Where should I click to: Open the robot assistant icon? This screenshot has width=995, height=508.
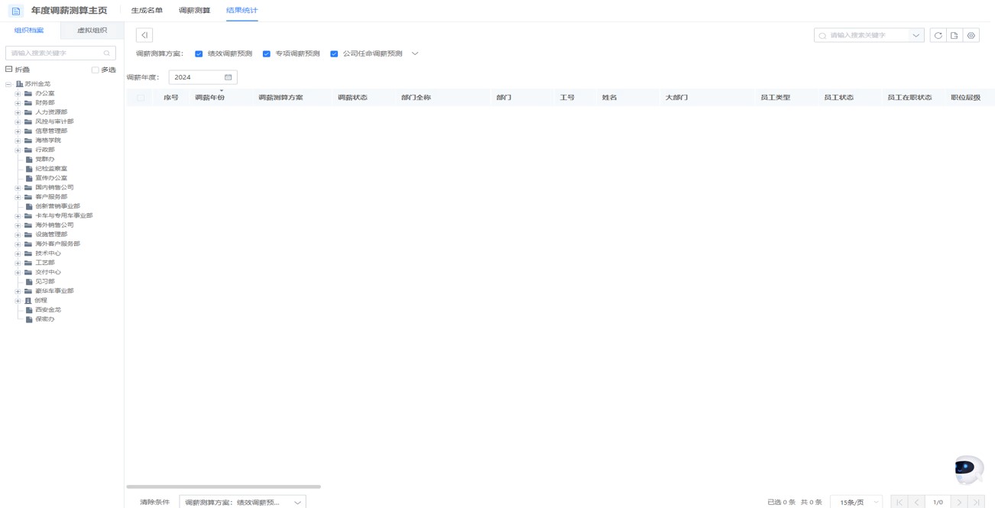point(968,469)
